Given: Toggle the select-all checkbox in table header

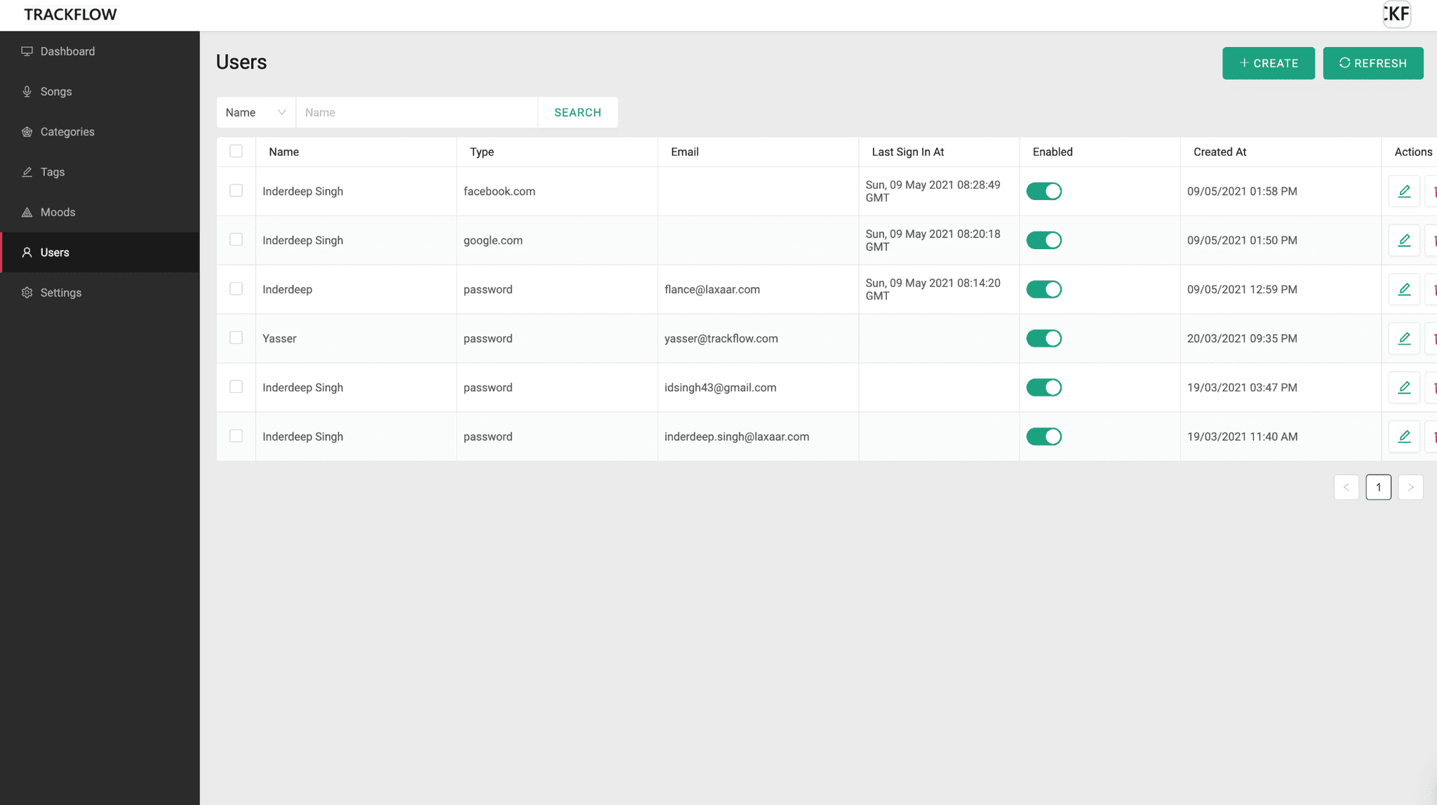Looking at the screenshot, I should 236,151.
